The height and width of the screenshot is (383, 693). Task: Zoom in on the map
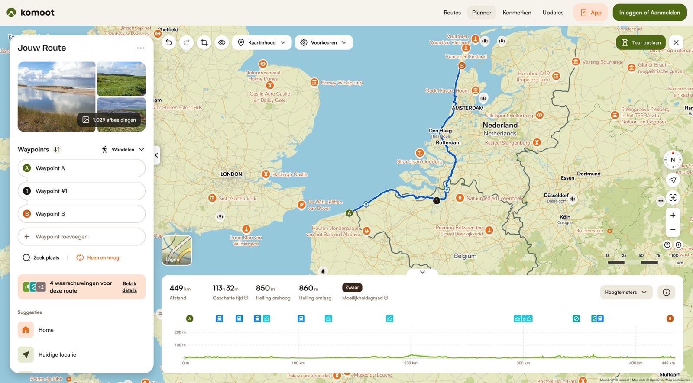pos(673,215)
